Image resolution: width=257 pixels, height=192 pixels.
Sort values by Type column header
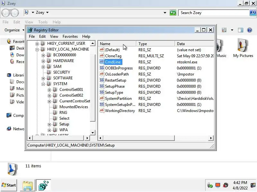click(x=155, y=44)
